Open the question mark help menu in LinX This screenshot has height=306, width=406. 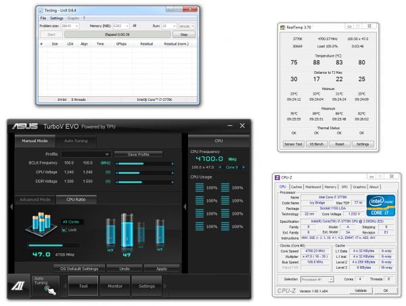pos(84,18)
